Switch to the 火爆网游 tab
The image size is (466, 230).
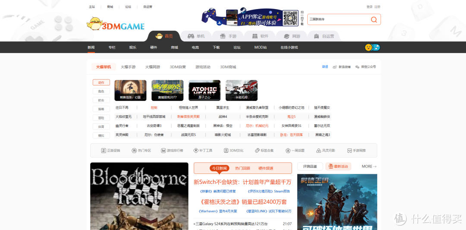click(153, 67)
